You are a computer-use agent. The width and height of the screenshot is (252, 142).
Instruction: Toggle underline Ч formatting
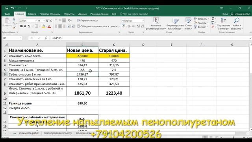(29, 26)
